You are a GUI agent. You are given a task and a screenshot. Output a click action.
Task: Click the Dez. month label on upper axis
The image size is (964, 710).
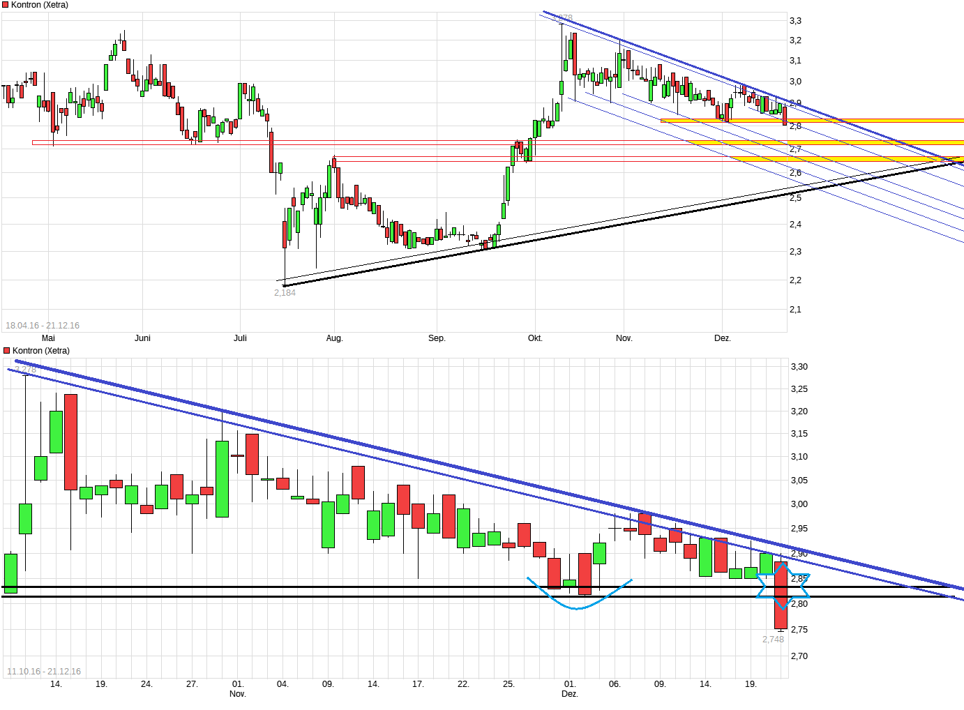[724, 338]
